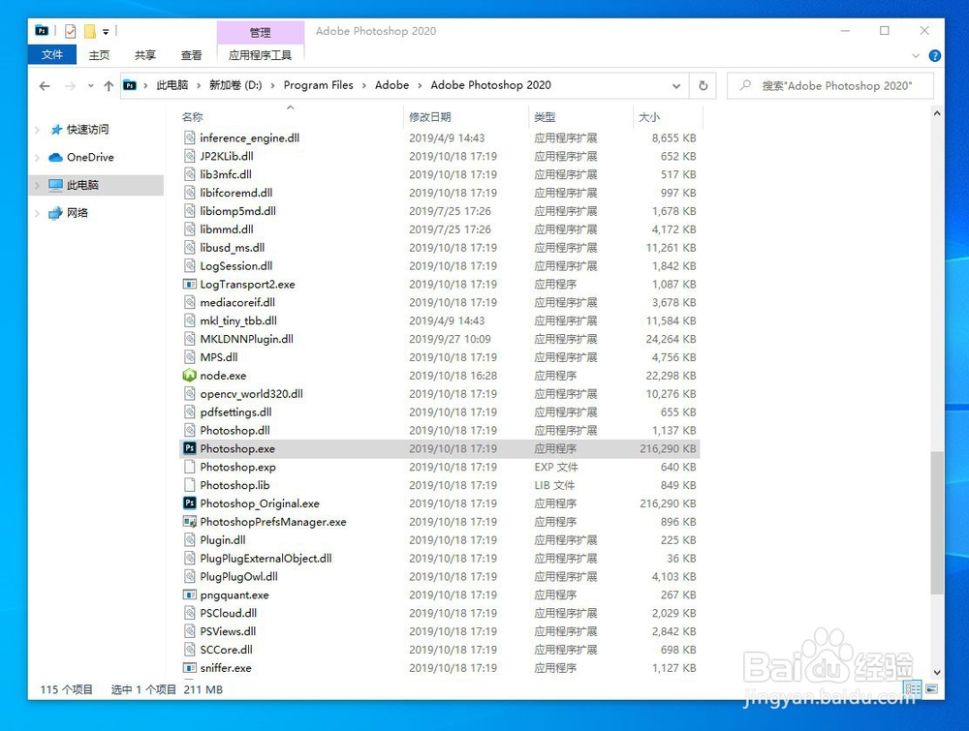Image resolution: width=969 pixels, height=731 pixels.
Task: Open the View ribbon tab
Action: (x=192, y=55)
